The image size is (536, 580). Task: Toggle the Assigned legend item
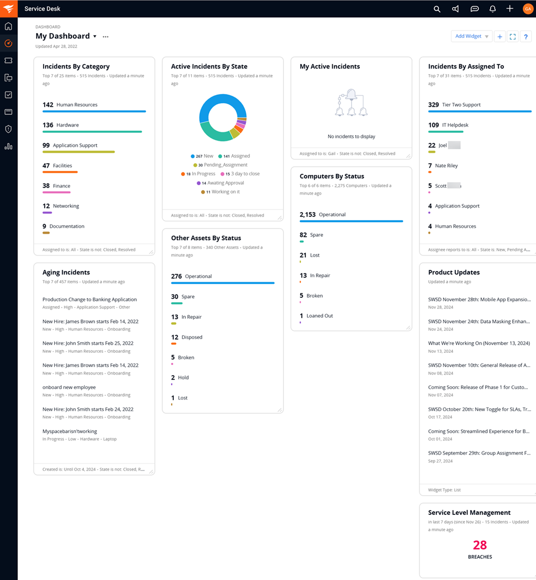pos(234,156)
